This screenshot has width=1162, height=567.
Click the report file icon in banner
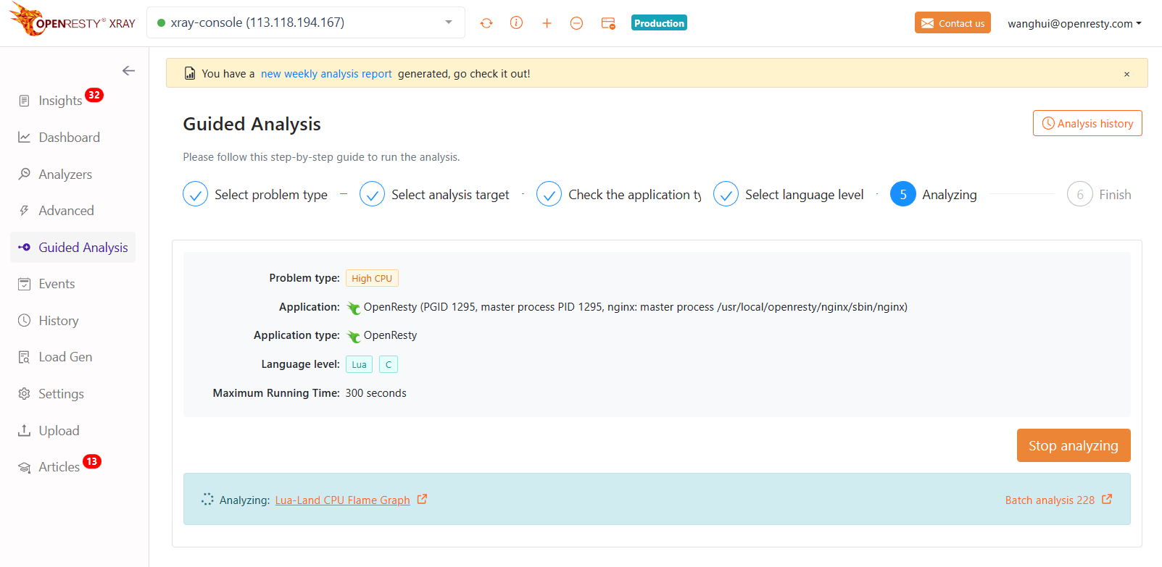point(190,73)
